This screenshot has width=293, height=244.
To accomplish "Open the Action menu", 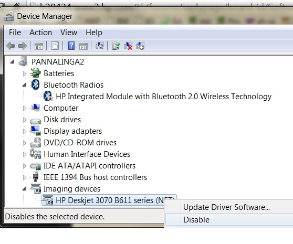I will [40, 33].
